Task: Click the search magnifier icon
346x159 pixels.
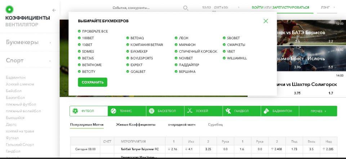Action: coord(186,8)
